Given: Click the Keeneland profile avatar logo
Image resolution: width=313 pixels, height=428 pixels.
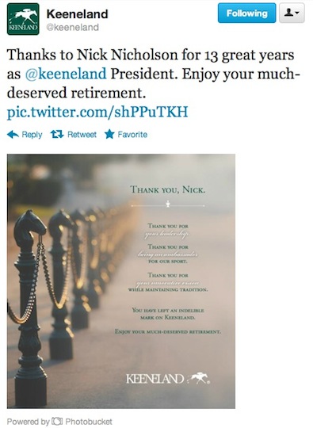Looking at the screenshot, I should click(x=23, y=19).
